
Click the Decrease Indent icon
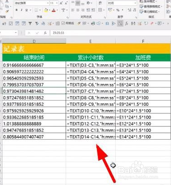(x=88, y=10)
